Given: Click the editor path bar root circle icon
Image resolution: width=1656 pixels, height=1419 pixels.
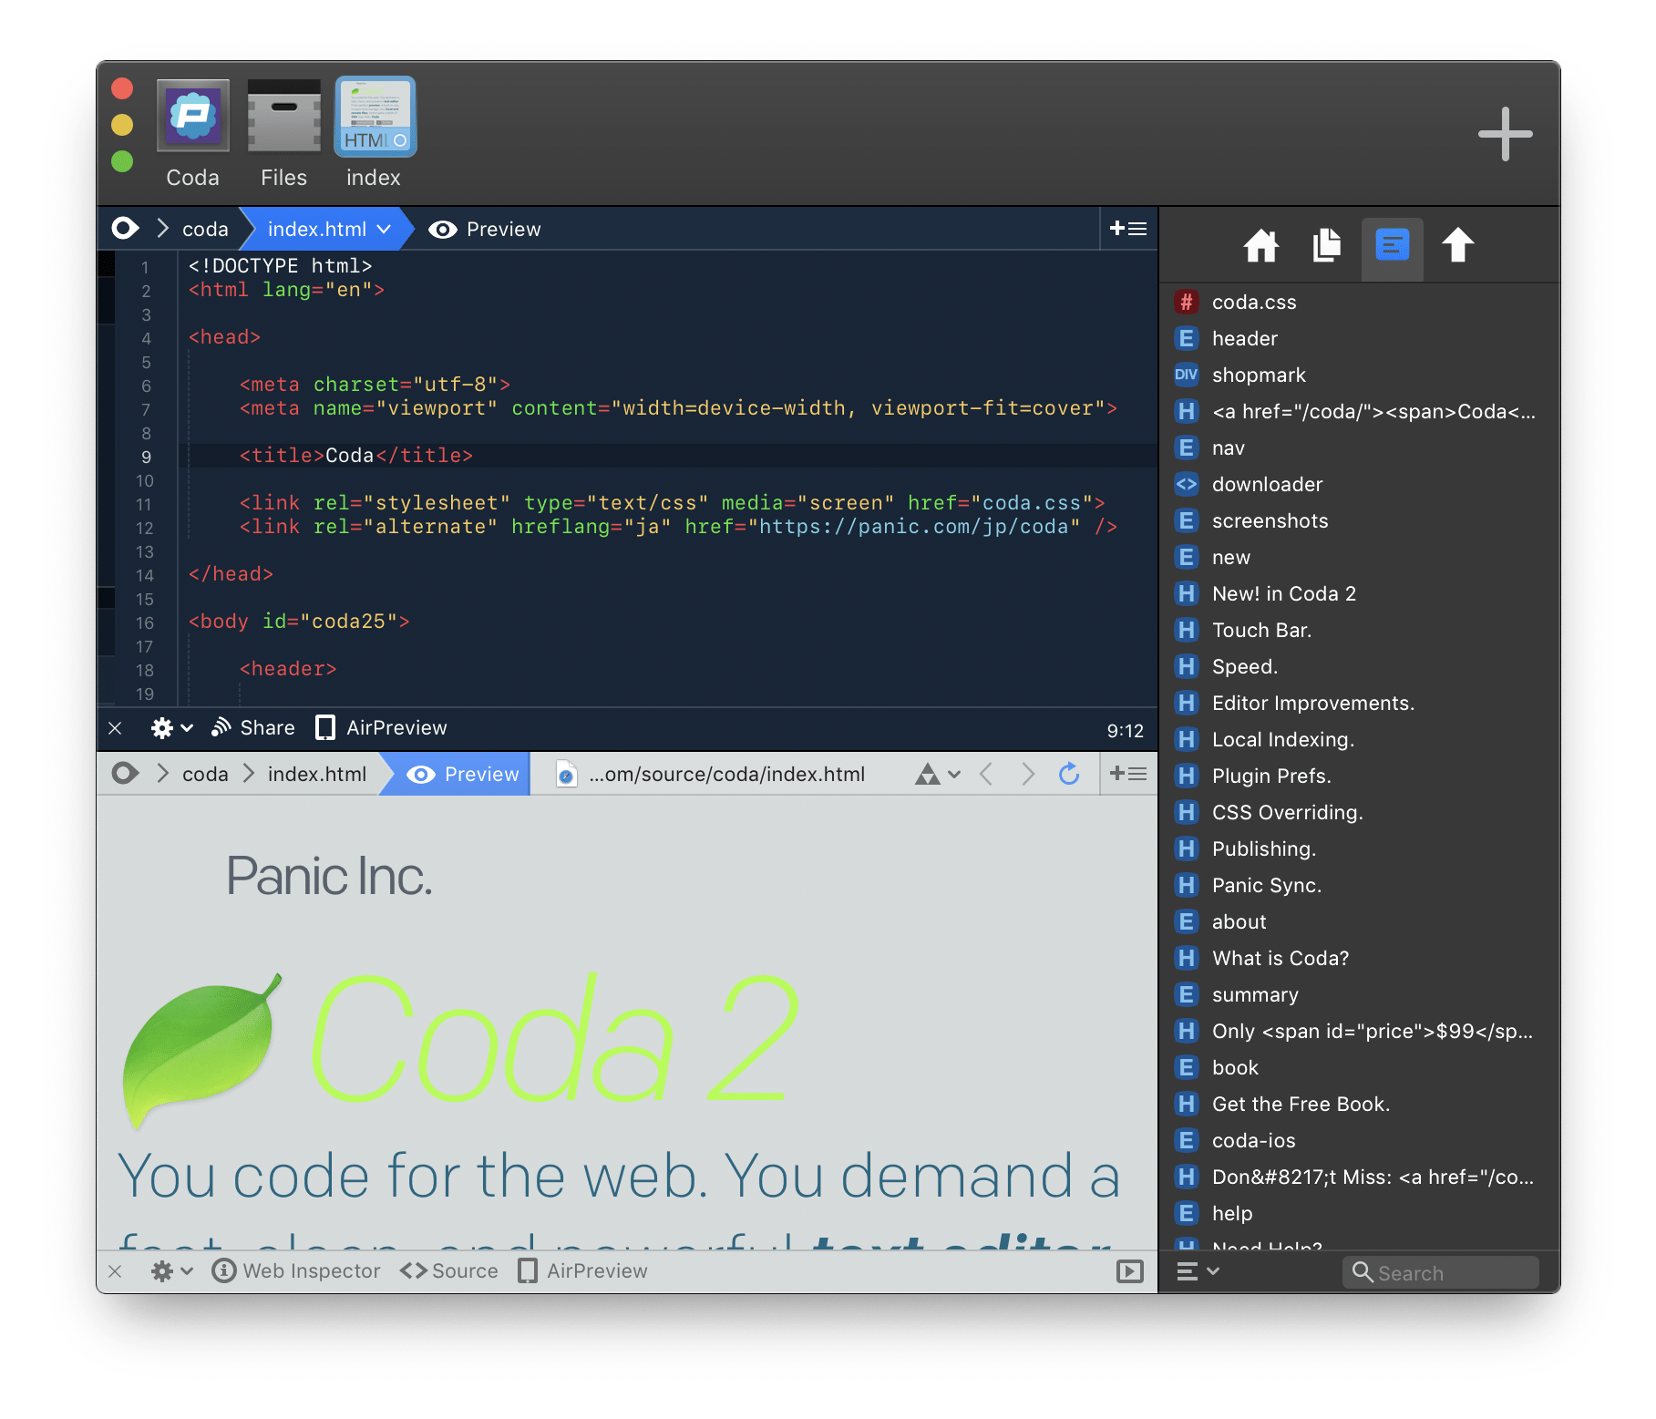Looking at the screenshot, I should pyautogui.click(x=125, y=228).
